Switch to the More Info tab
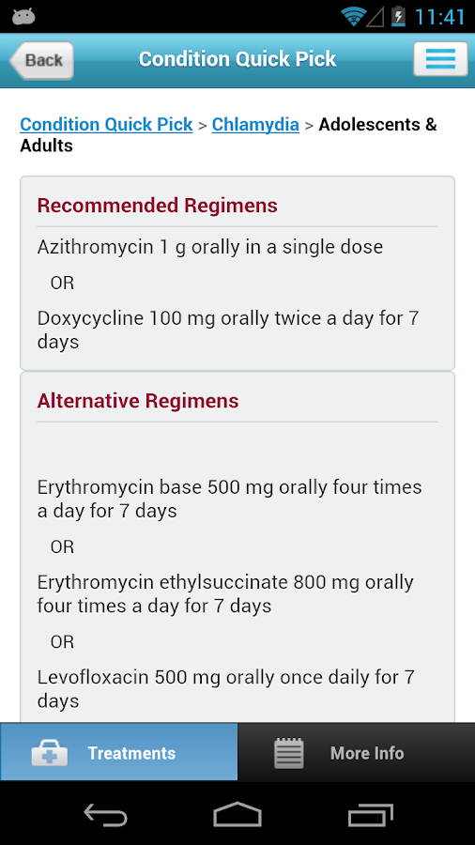475x845 pixels. [x=356, y=752]
